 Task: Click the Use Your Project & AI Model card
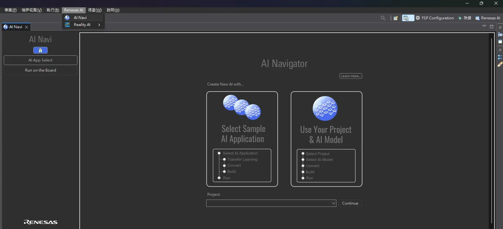point(326,139)
